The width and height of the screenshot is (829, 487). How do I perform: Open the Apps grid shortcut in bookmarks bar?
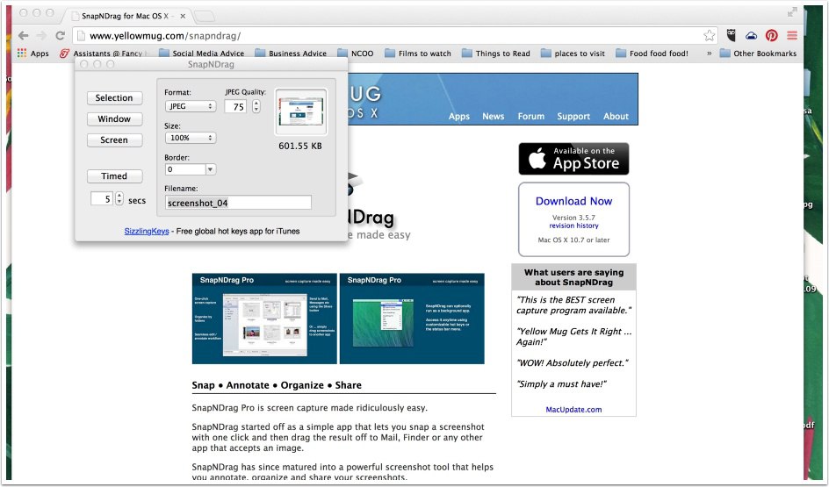[x=32, y=54]
